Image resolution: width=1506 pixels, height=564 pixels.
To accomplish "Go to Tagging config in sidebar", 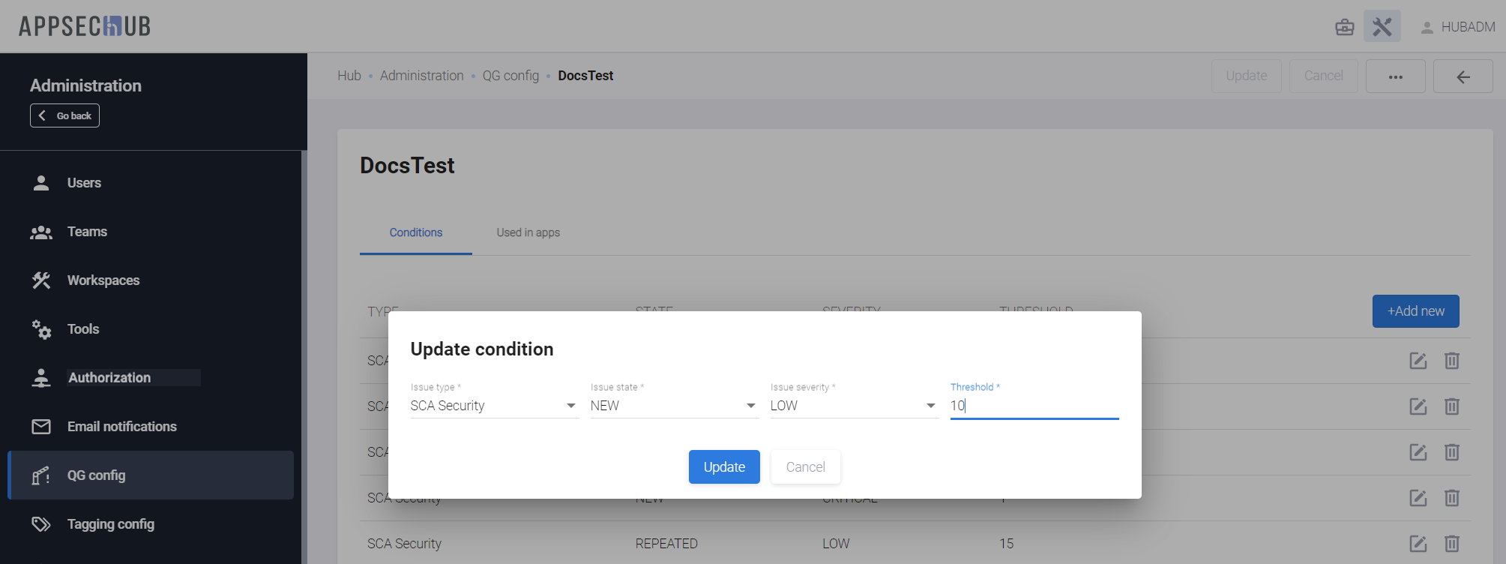I will pyautogui.click(x=110, y=524).
